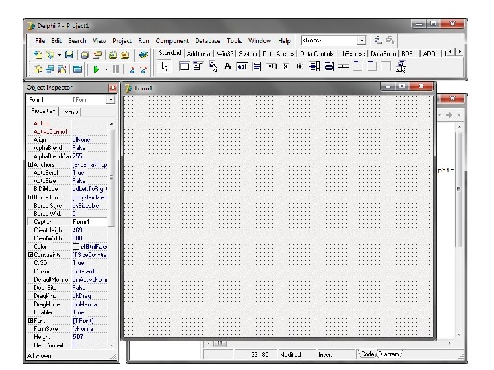The image size is (494, 370).
Task: Select the arrow pointer palette tool
Action: coord(165,66)
